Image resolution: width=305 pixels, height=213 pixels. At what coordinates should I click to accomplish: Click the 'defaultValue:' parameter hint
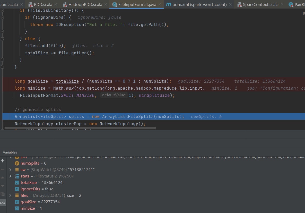tap(114, 95)
